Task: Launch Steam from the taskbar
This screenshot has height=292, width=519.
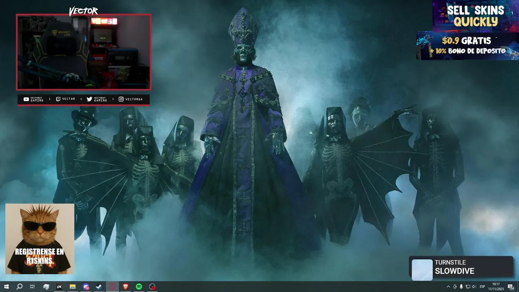Action: pos(99,287)
